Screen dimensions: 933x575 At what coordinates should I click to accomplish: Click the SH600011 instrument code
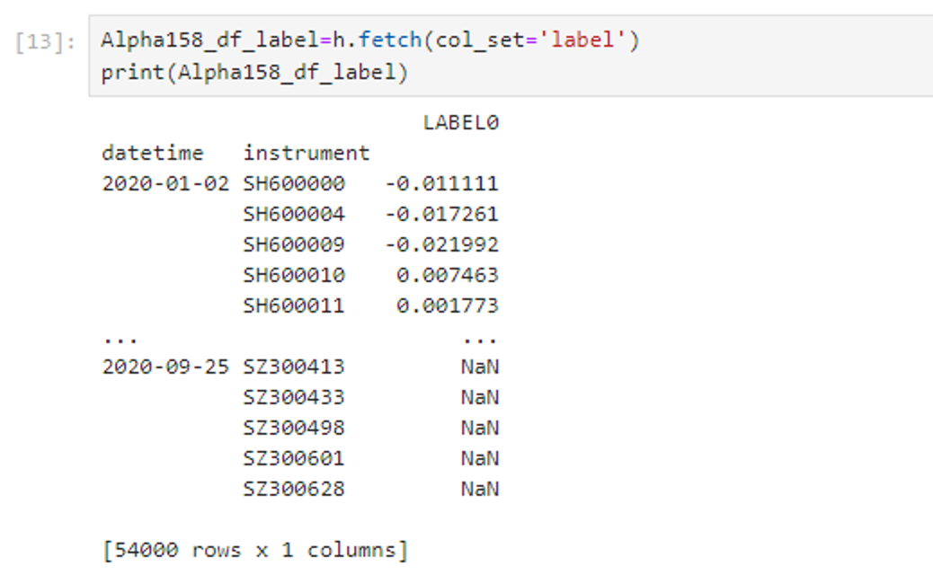(294, 305)
